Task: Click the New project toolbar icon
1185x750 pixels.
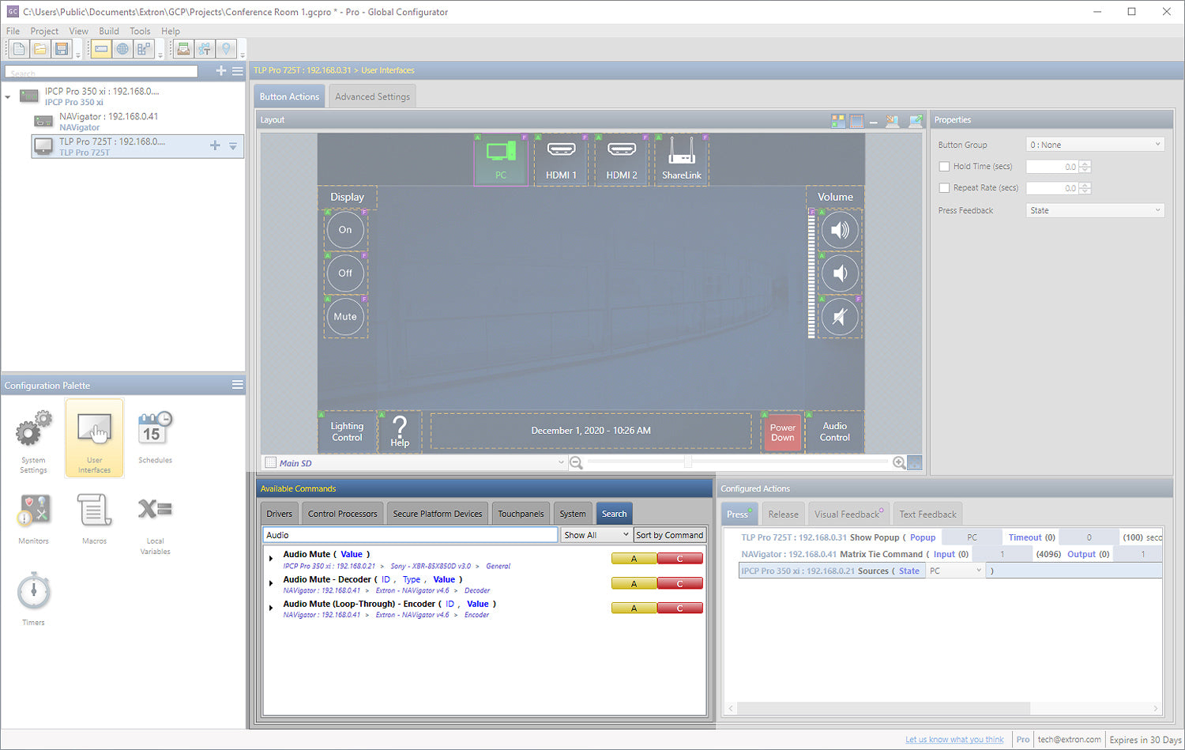Action: tap(19, 49)
